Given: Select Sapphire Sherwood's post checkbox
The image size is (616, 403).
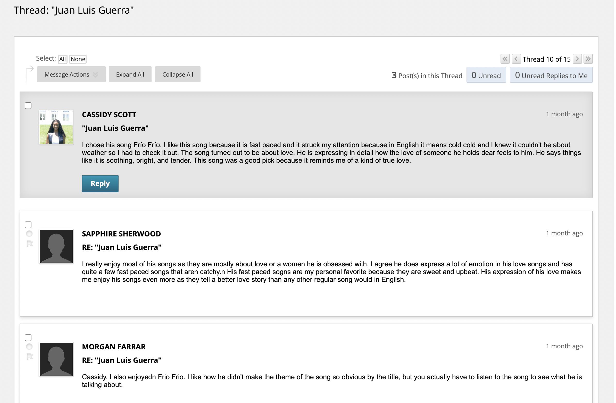Looking at the screenshot, I should point(28,225).
